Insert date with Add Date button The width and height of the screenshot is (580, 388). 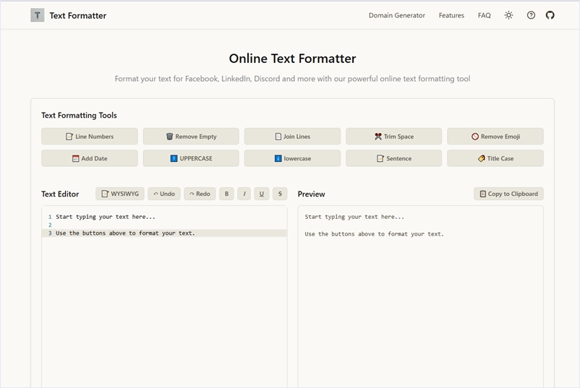coord(90,158)
